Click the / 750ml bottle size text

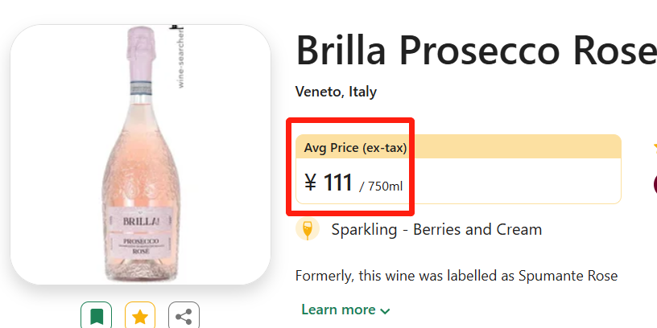(381, 187)
